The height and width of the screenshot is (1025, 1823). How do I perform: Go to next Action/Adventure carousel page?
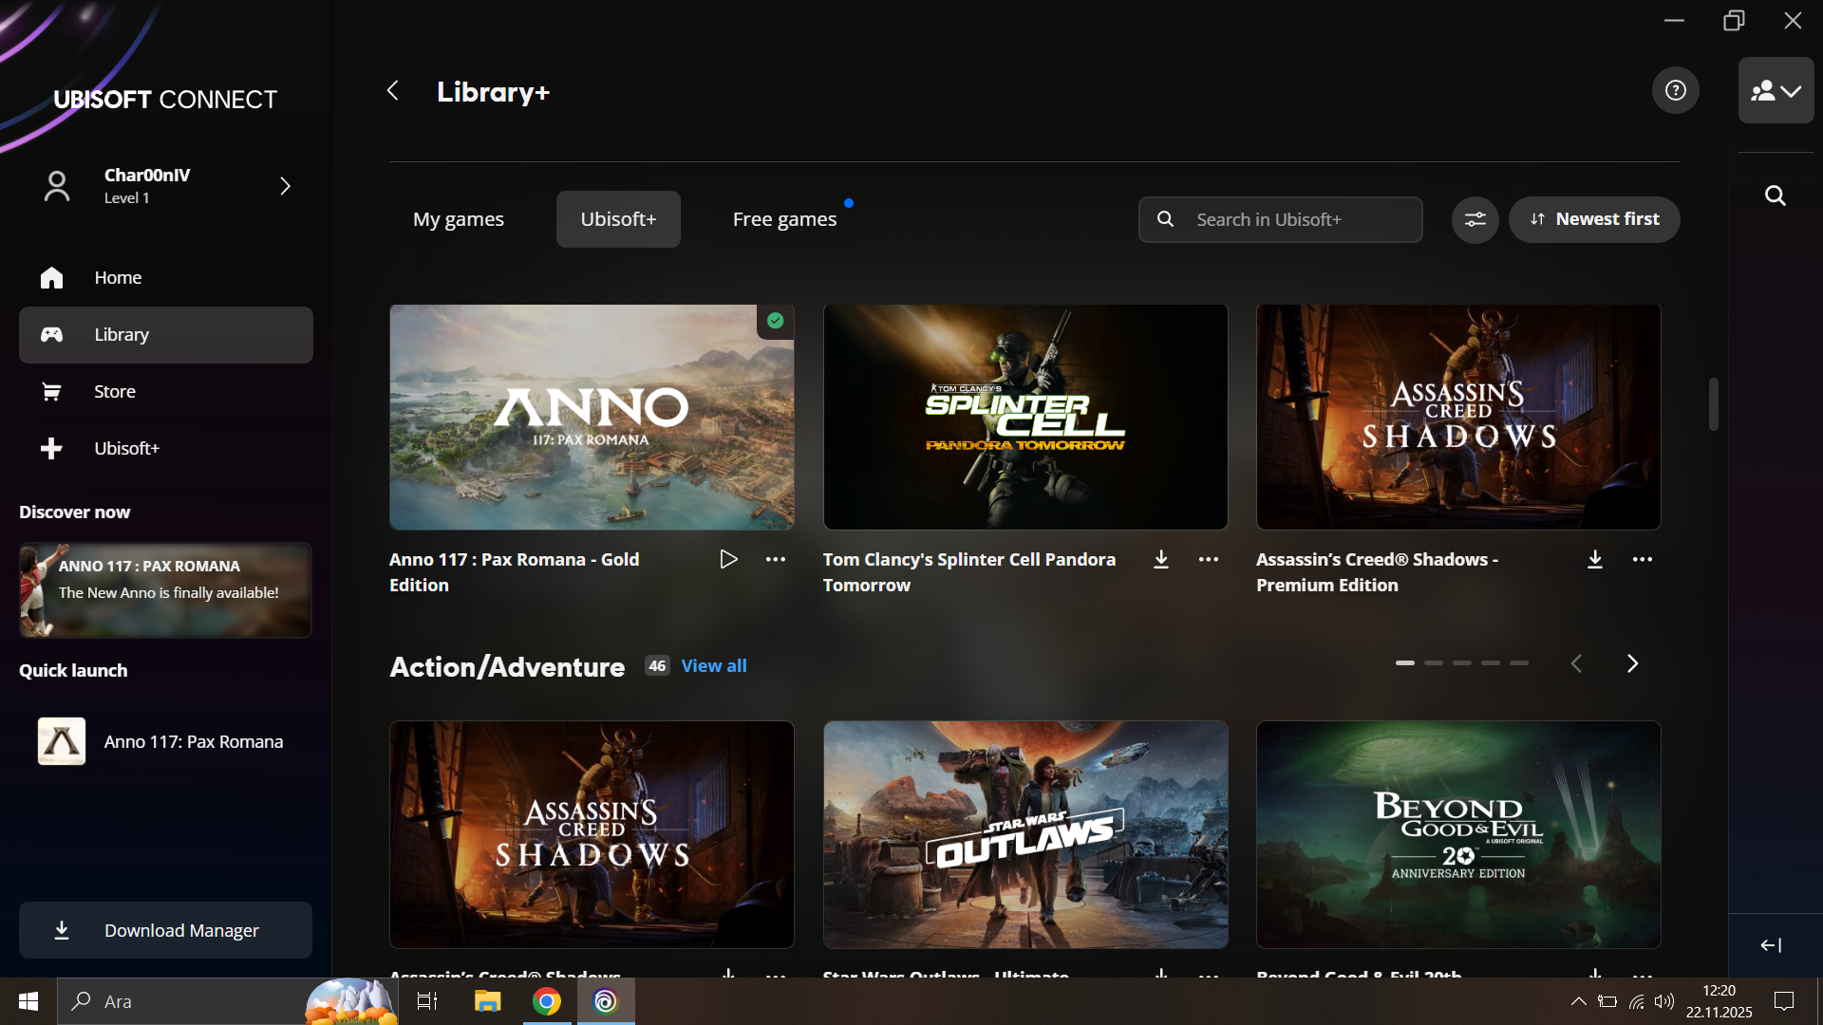[x=1632, y=663]
